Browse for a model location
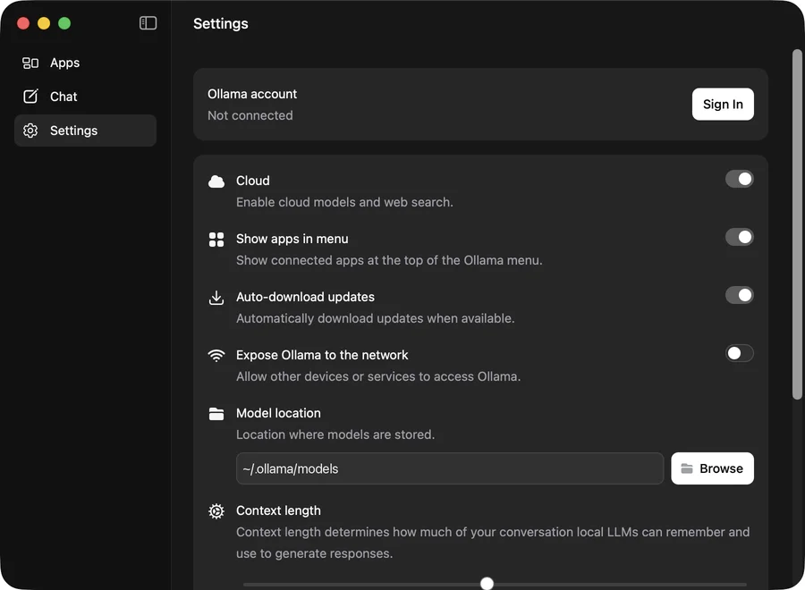Viewport: 805px width, 590px height. 712,468
